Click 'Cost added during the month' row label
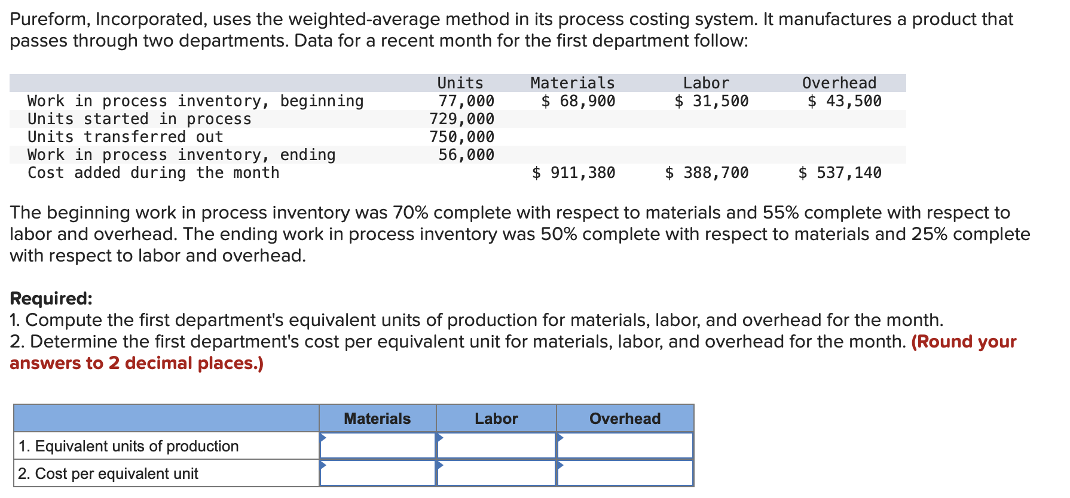Image resolution: width=1070 pixels, height=498 pixels. pyautogui.click(x=154, y=173)
